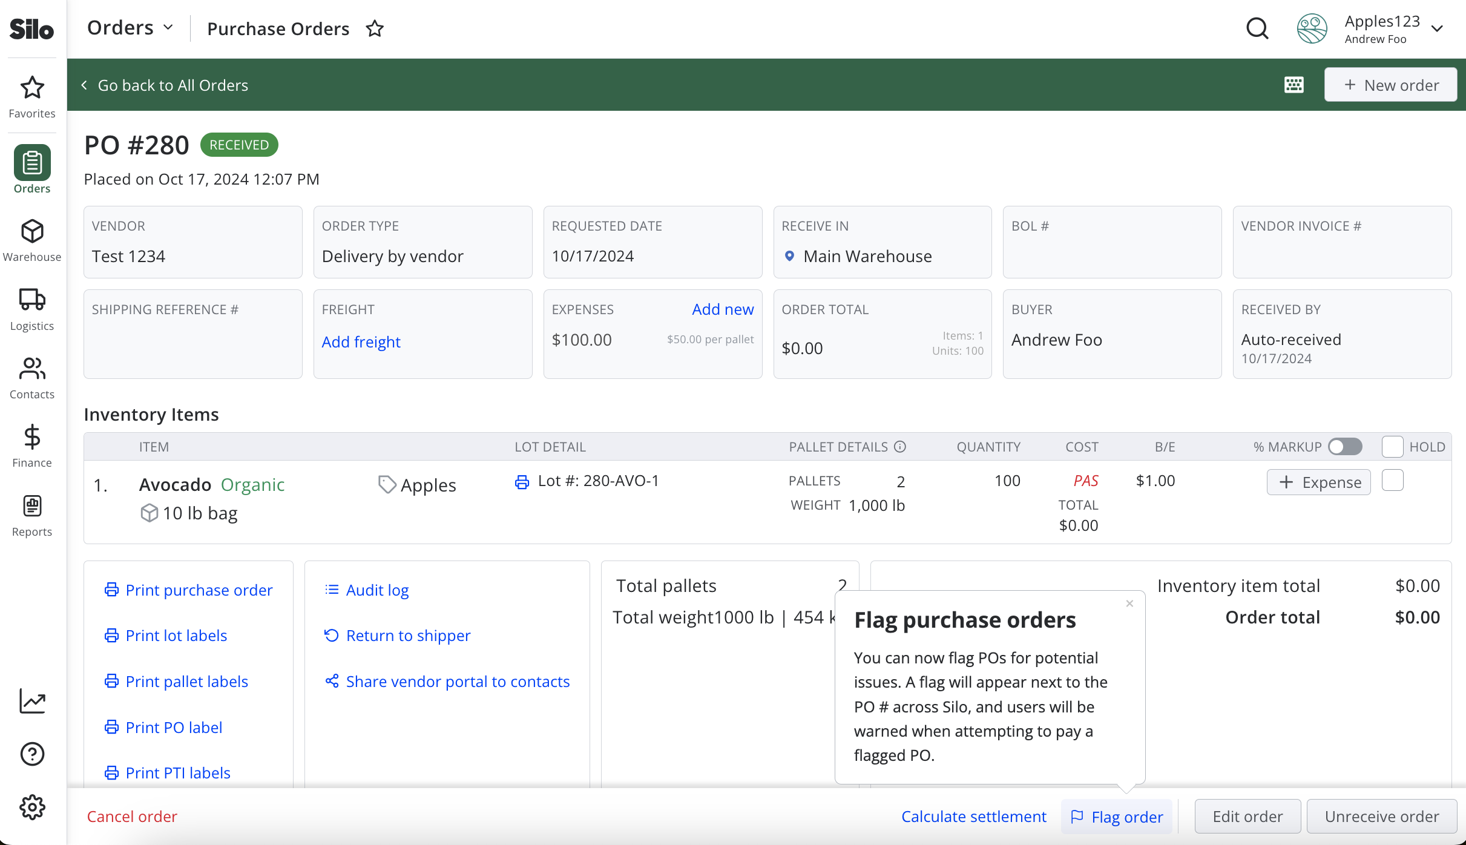Screen dimensions: 1466x845
Task: Open the Reports sidebar section
Action: click(32, 515)
